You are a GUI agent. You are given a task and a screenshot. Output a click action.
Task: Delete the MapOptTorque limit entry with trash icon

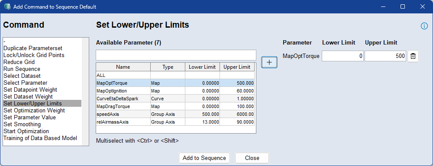point(413,56)
